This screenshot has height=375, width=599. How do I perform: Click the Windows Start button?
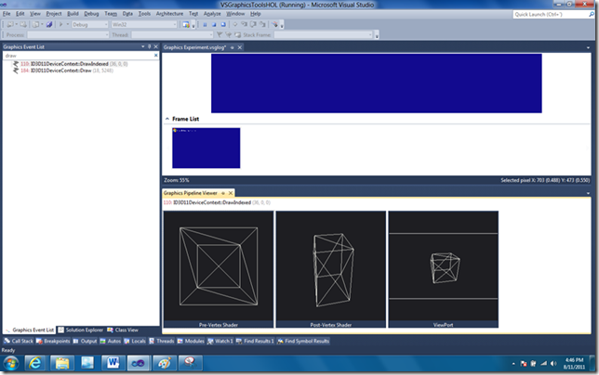(11, 363)
